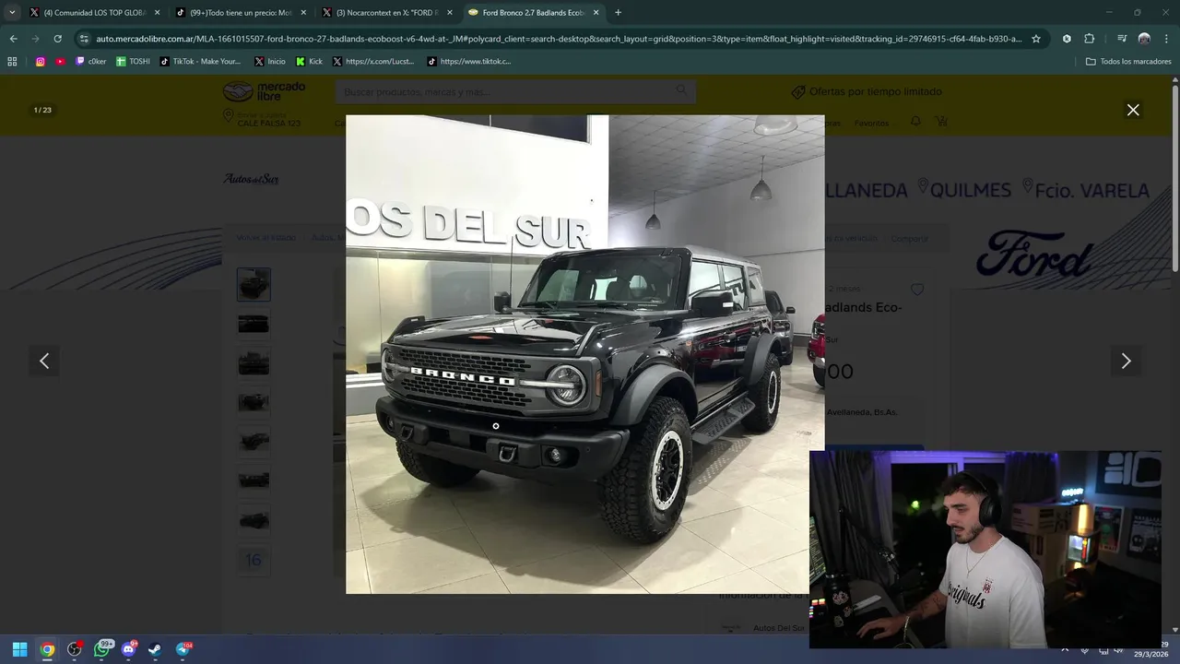Image resolution: width=1180 pixels, height=664 pixels.
Task: Select the seventh gallery thumbnail
Action: coord(254,520)
